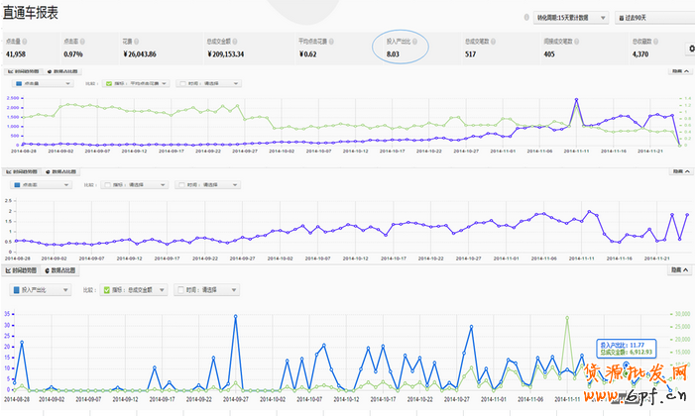The width and height of the screenshot is (697, 417).
Task: Click the blue 点击率 color swatch in second chart
Action: [16, 184]
